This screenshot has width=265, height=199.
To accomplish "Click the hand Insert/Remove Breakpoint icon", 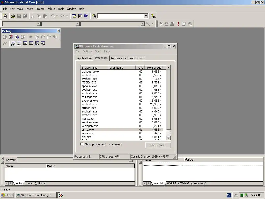I will coord(190,24).
